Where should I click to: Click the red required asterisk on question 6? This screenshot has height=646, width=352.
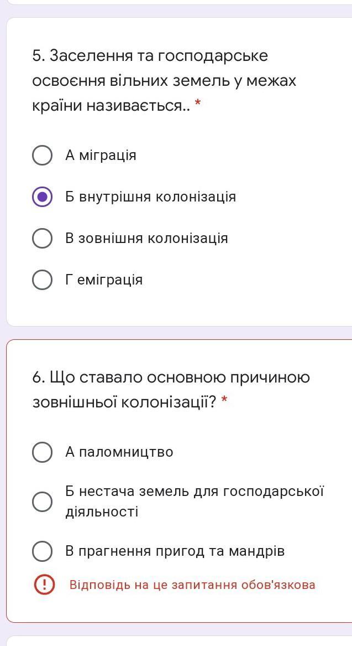point(224,401)
